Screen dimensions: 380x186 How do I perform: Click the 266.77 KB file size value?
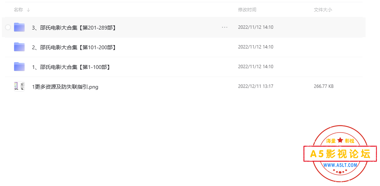(324, 86)
